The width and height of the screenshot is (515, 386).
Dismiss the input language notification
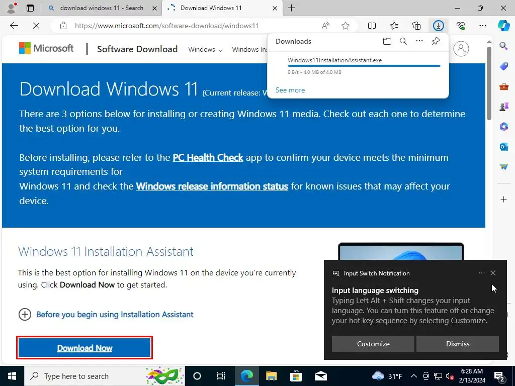[458, 344]
